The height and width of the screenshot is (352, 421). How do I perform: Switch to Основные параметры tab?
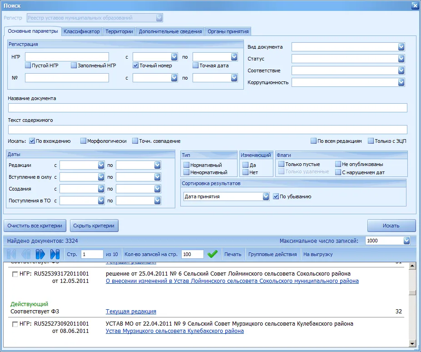pos(33,31)
